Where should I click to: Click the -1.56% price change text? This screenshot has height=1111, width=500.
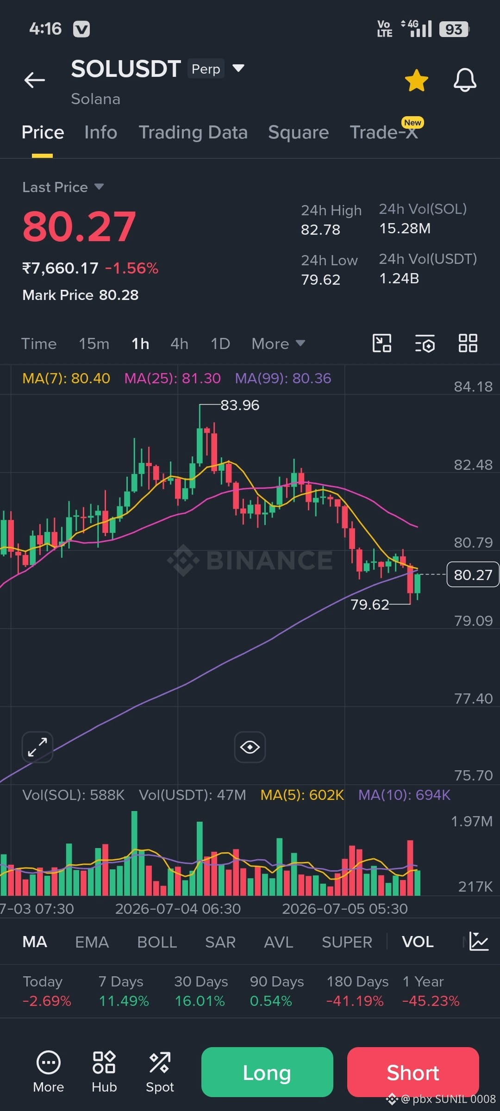pos(131,268)
